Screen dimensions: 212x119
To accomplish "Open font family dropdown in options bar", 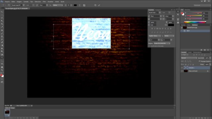I will click(x=24, y=5).
